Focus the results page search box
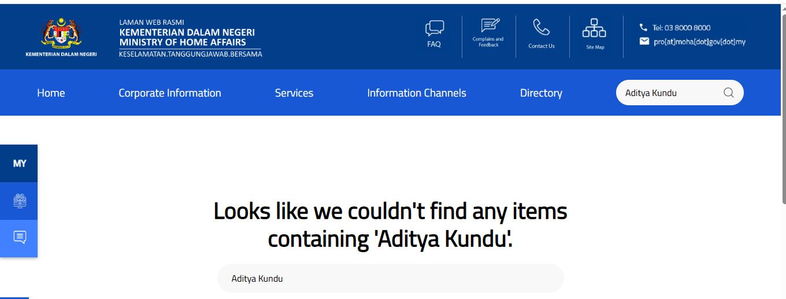The width and height of the screenshot is (786, 299). [390, 279]
